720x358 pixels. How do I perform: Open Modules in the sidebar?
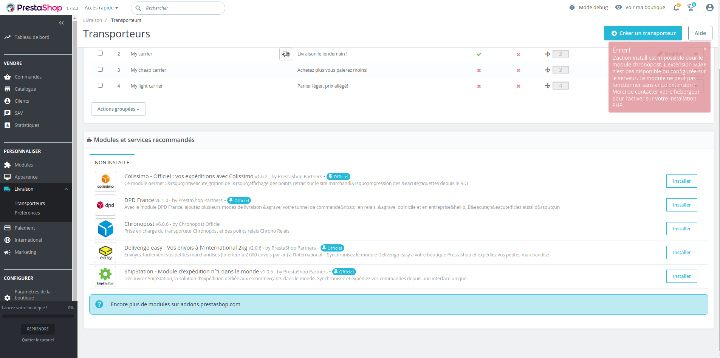(x=24, y=165)
